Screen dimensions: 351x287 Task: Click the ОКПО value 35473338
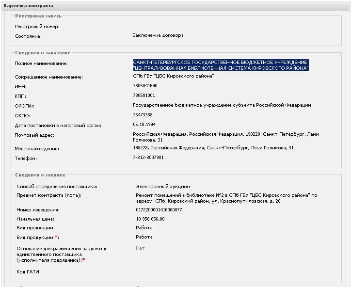coord(143,115)
